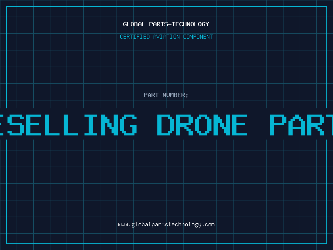This screenshot has width=333, height=250.
Task: Click the word NUMBER: in the gray label
Action: pos(175,95)
